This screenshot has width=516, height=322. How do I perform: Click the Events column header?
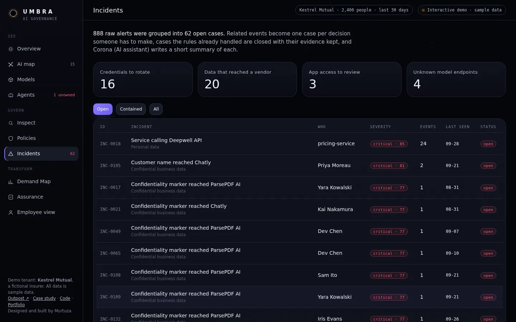pos(428,127)
